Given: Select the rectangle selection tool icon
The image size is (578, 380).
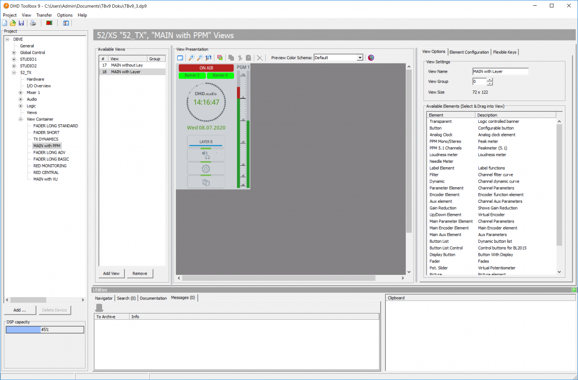Looking at the screenshot, I should (x=180, y=57).
